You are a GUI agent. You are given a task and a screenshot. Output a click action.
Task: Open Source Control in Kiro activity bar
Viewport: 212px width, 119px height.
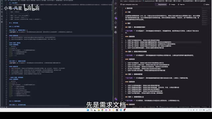click(x=116, y=8)
